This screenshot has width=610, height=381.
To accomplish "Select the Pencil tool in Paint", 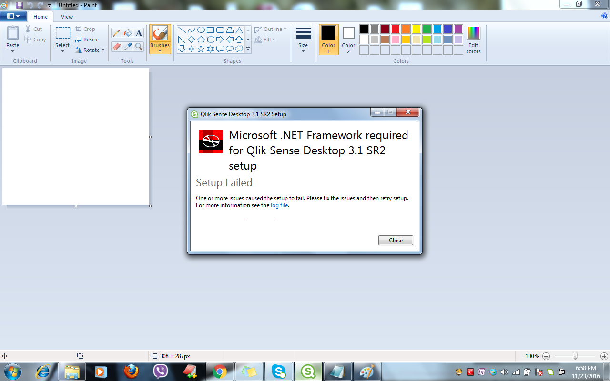I will coord(116,33).
